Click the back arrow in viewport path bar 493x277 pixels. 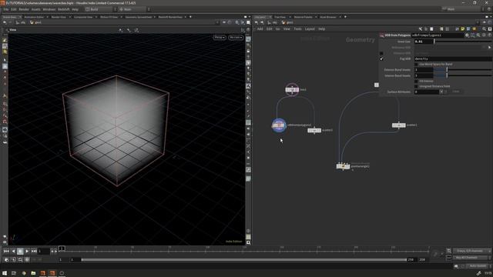tap(5, 22)
